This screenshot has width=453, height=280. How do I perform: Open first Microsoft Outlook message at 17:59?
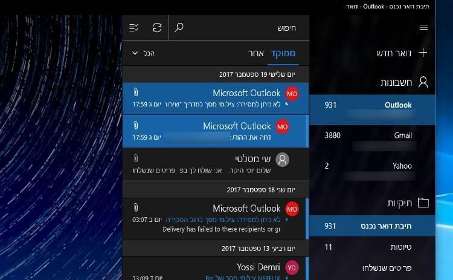[x=216, y=99]
